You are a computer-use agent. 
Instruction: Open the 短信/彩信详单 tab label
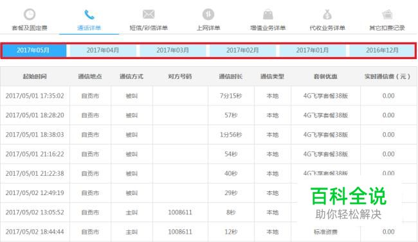[149, 28]
